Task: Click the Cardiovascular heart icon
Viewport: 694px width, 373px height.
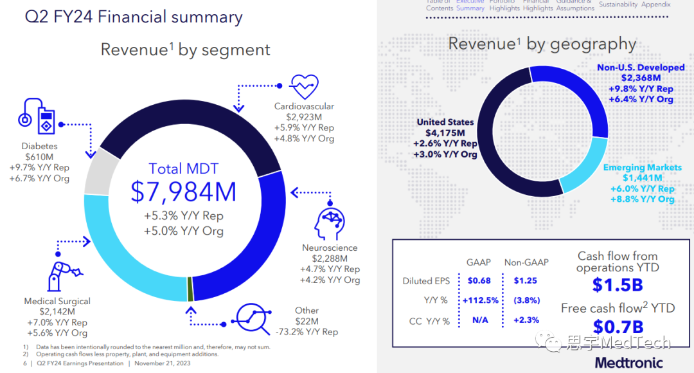Action: click(x=304, y=86)
